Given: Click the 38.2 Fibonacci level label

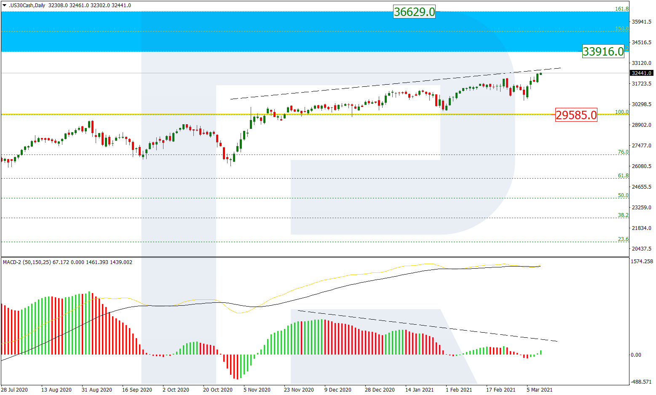Looking at the screenshot, I should click(623, 215).
